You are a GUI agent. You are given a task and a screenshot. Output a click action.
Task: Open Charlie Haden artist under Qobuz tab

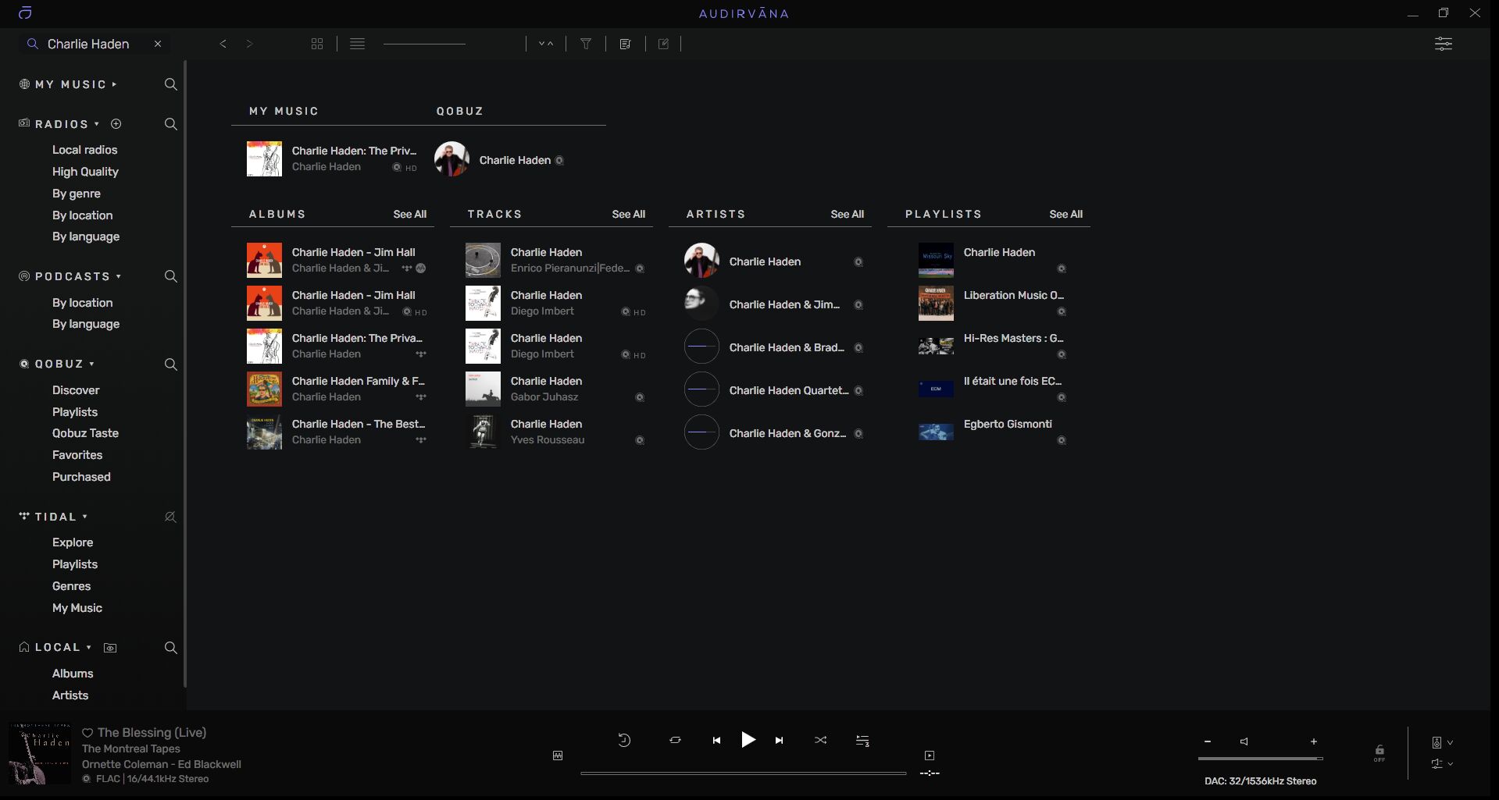point(500,160)
